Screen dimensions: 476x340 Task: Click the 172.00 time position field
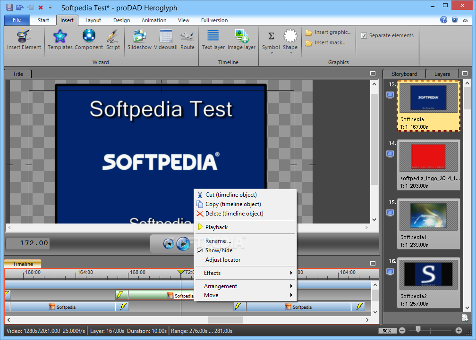tap(28, 243)
